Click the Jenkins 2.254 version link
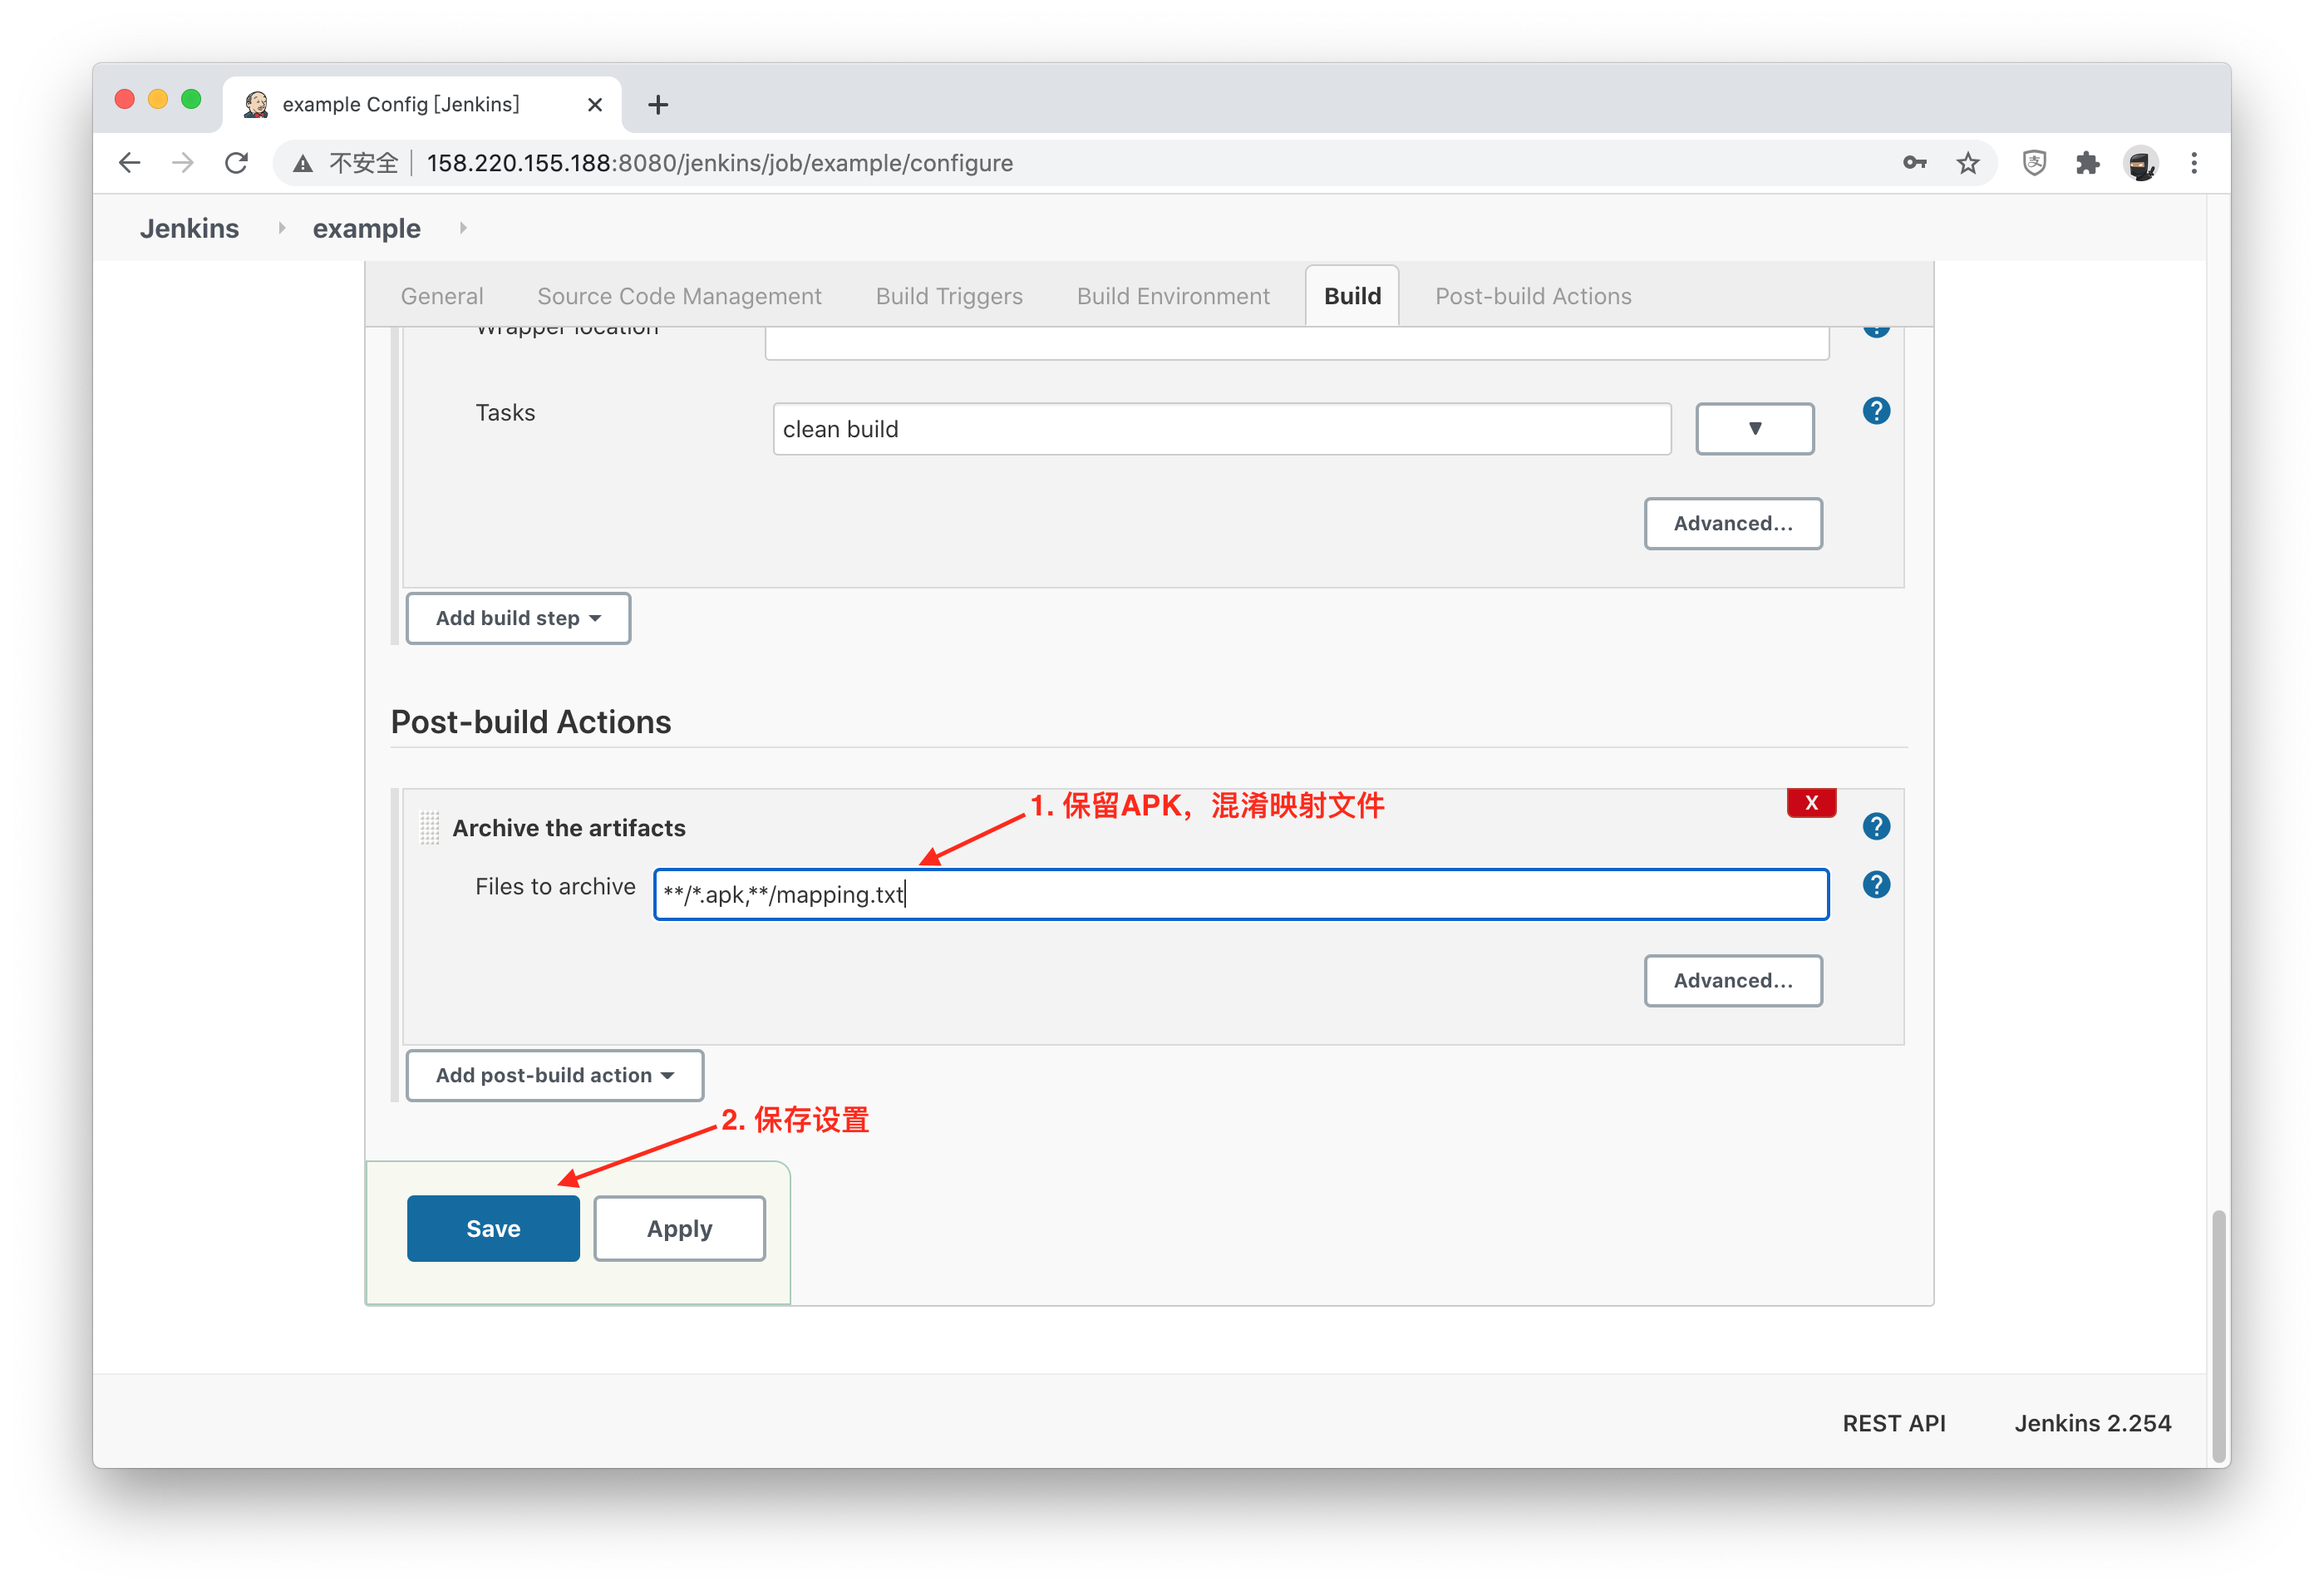Image resolution: width=2324 pixels, height=1591 pixels. [2092, 1423]
